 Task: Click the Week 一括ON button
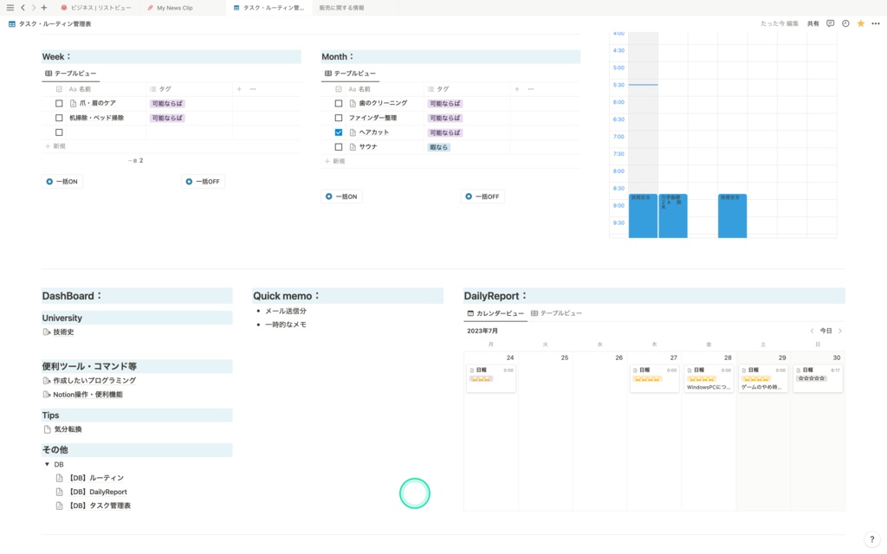point(62,182)
